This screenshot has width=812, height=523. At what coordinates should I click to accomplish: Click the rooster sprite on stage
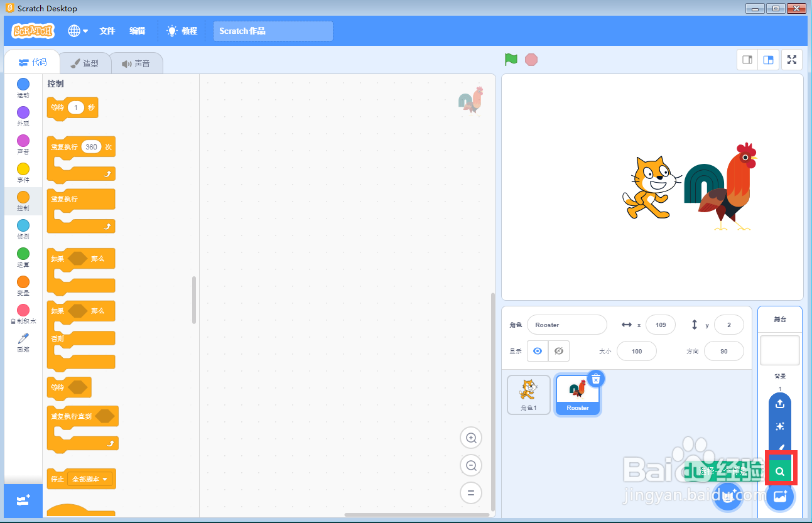[721, 186]
